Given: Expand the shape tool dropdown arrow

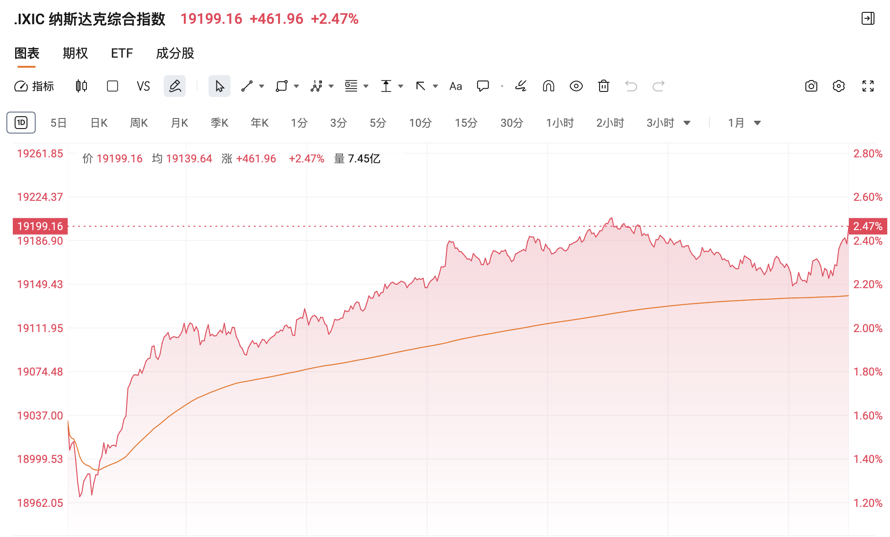Looking at the screenshot, I should point(296,86).
